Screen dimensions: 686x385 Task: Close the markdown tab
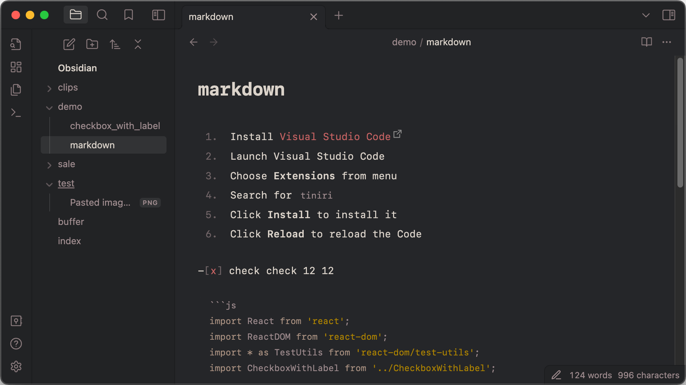[314, 17]
